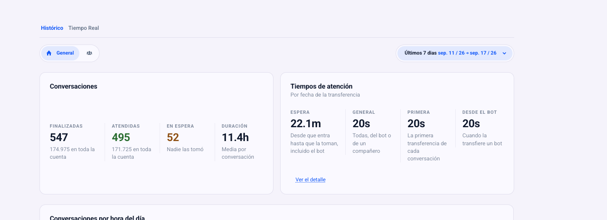Click the 20s value under Desde el bot

[x=471, y=123]
